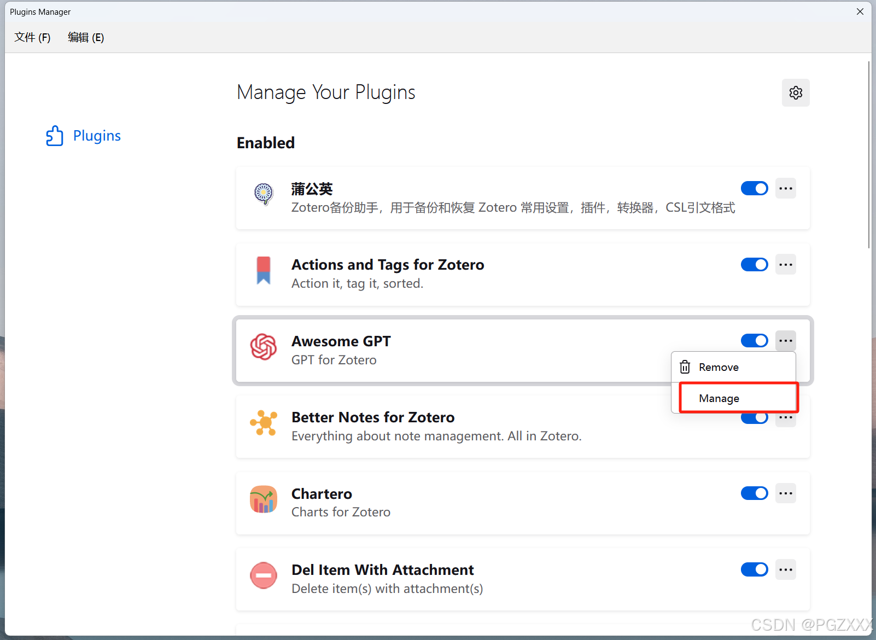
Task: Click 'Delete item(s) with attachment(s)' description
Action: 387,589
